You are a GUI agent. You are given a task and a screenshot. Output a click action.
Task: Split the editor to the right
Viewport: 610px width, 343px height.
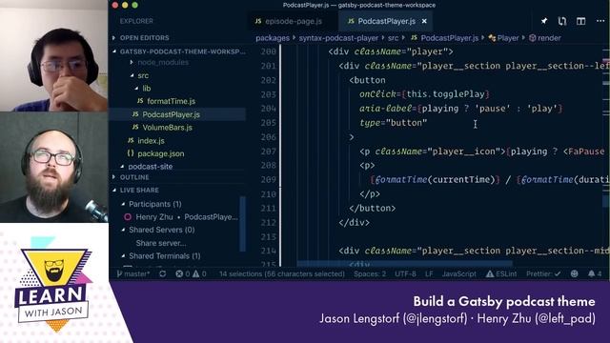coord(580,21)
